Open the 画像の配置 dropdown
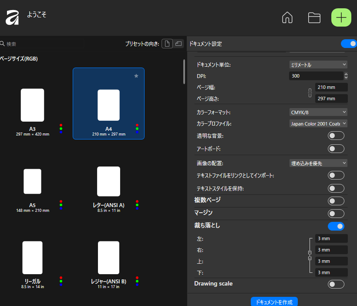Screen dimensions: 357x306 click(x=318, y=163)
